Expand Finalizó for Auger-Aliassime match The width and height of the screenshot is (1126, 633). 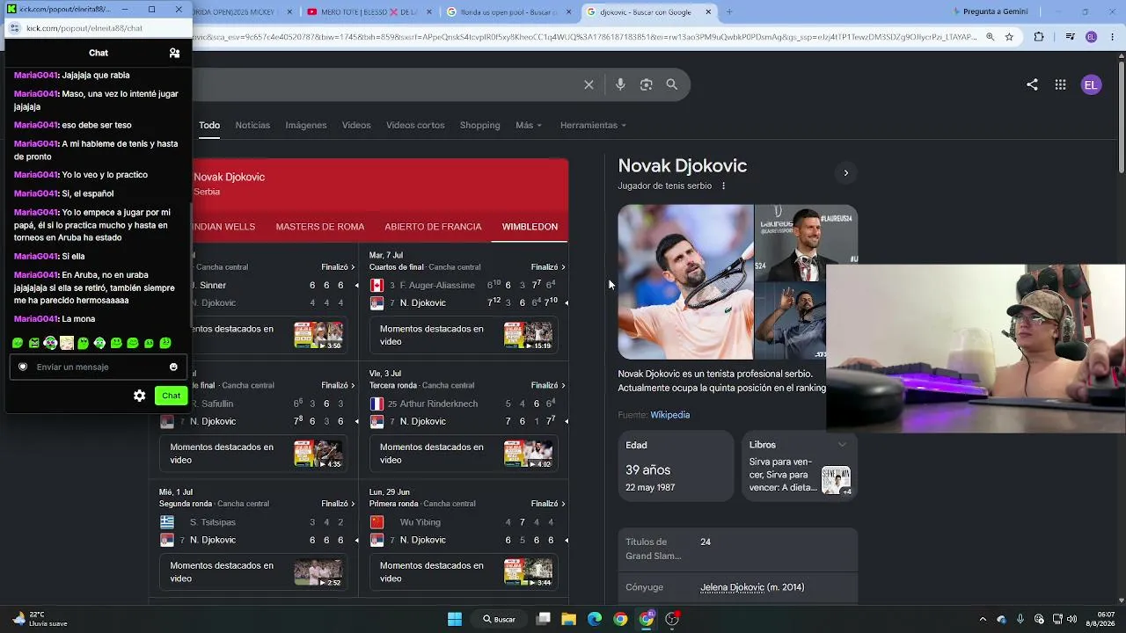pyautogui.click(x=548, y=266)
